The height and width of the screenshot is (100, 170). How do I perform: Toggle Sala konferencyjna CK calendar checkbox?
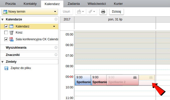pyautogui.click(x=6, y=39)
